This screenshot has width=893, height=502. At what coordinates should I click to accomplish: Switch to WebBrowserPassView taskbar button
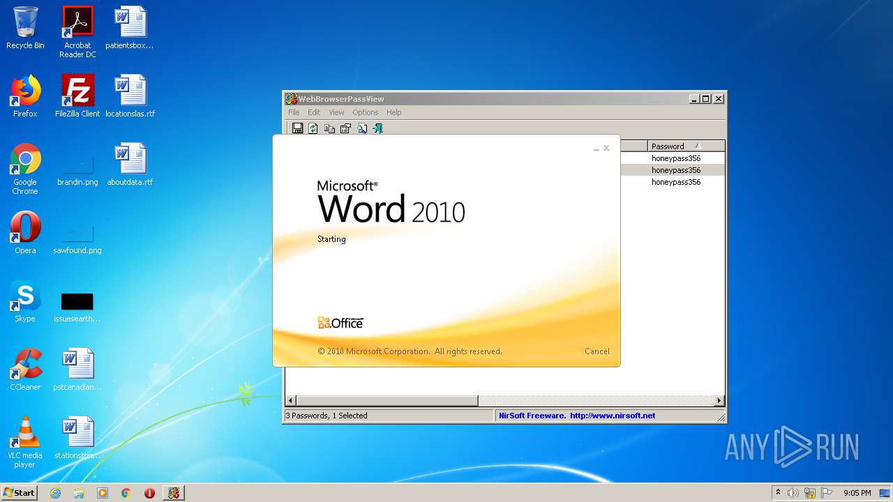174,493
